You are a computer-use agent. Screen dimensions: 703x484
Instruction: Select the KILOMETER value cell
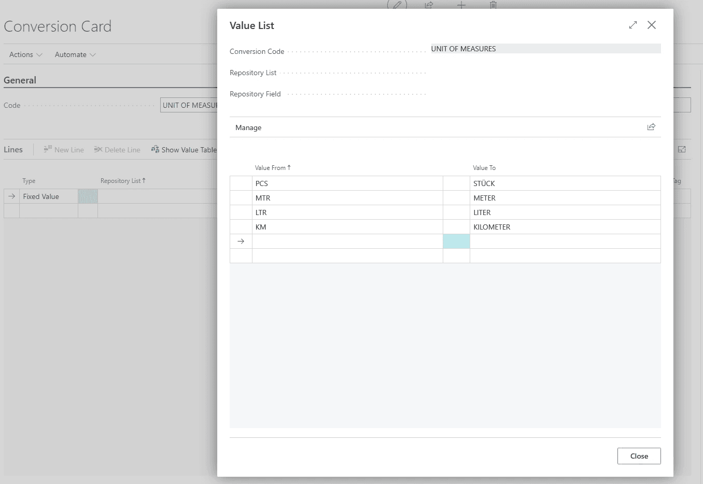565,227
